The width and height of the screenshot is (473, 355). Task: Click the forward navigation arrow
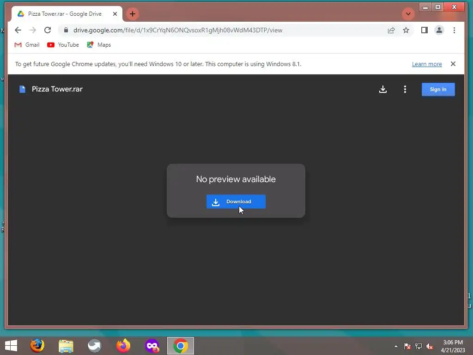tap(33, 30)
